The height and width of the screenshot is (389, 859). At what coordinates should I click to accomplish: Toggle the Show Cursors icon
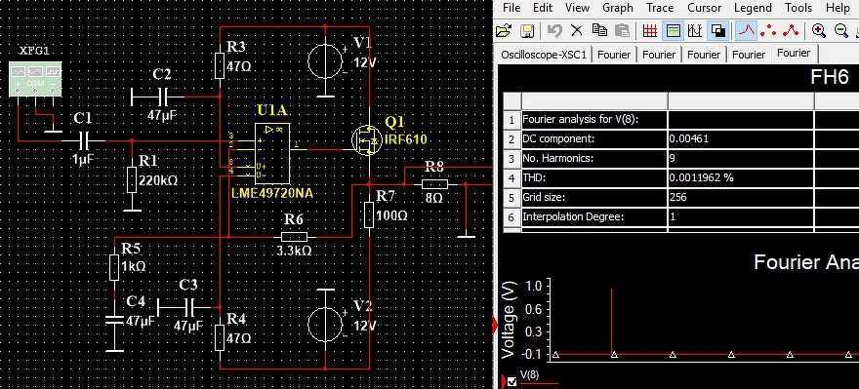pyautogui.click(x=695, y=30)
